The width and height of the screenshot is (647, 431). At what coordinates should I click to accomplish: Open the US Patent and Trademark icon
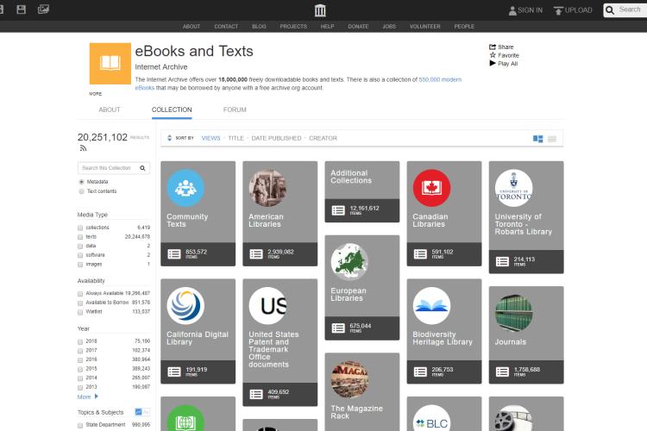267,306
